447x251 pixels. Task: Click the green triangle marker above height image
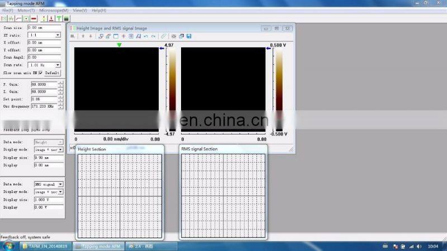pos(119,45)
